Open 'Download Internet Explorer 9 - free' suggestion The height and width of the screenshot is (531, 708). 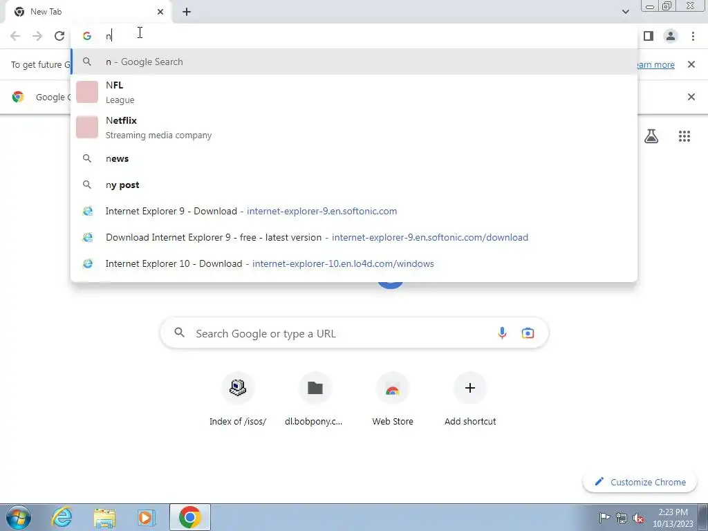point(354,237)
